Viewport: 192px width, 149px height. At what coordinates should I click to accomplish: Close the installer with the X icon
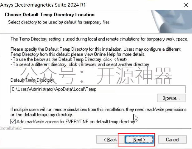(186, 5)
